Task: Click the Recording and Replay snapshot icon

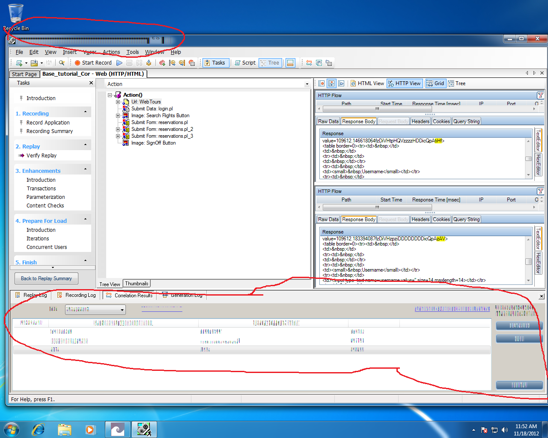Action: [331, 83]
